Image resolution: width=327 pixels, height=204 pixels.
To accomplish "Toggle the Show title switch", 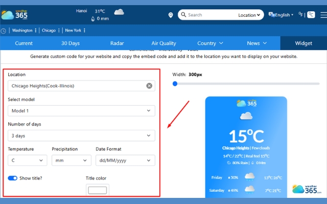I will [x=12, y=178].
